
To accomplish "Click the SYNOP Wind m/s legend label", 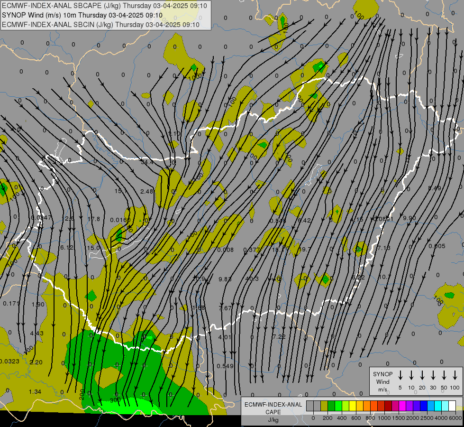I will (x=382, y=381).
